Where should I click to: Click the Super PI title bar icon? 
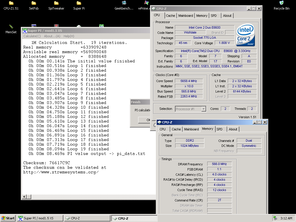25,31
